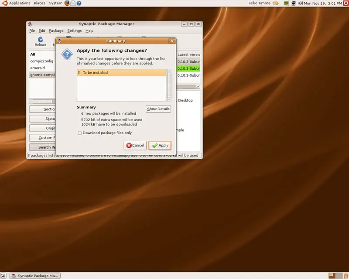Click the Show Desktop icon in bottom panel

(x=4, y=276)
